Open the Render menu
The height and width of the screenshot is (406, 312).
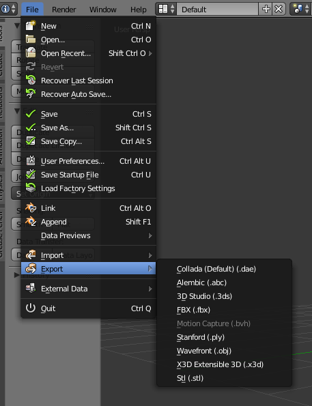[63, 10]
